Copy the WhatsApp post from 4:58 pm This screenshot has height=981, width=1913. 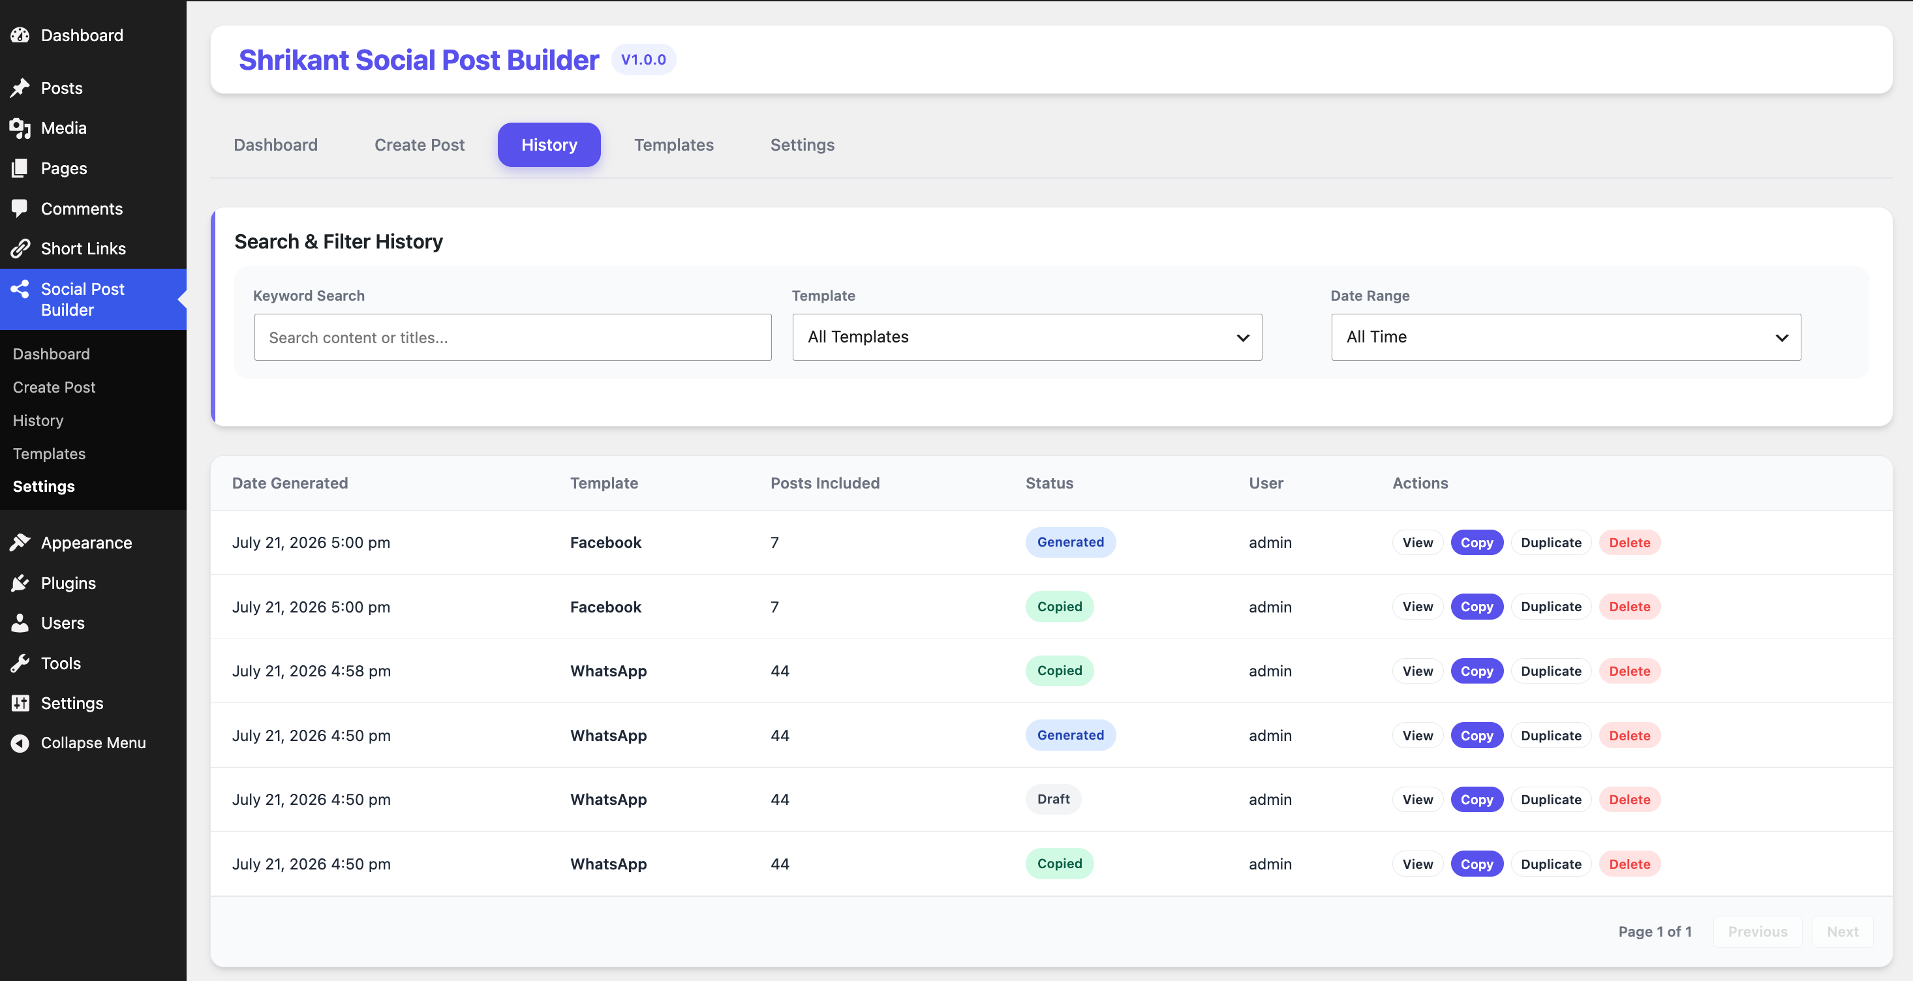click(x=1477, y=671)
